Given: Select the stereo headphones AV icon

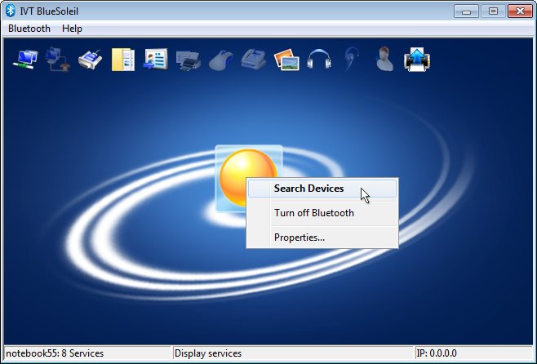Looking at the screenshot, I should 319,60.
